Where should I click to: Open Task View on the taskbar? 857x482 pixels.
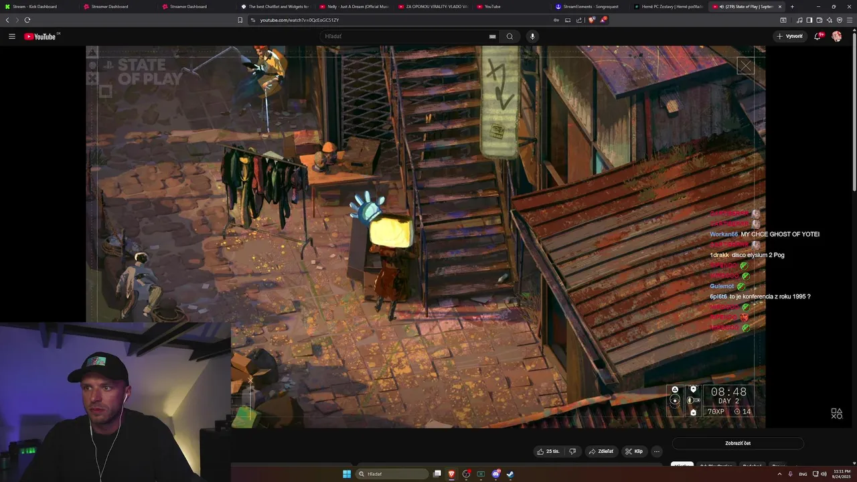coord(437,474)
